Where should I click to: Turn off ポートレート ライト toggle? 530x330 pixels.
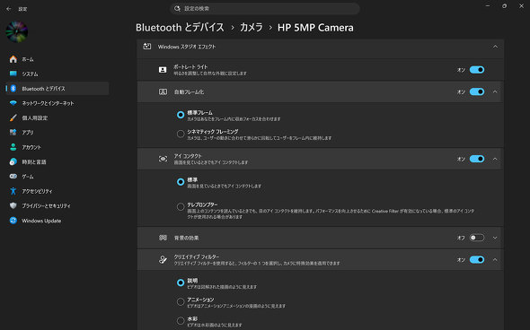pos(477,70)
